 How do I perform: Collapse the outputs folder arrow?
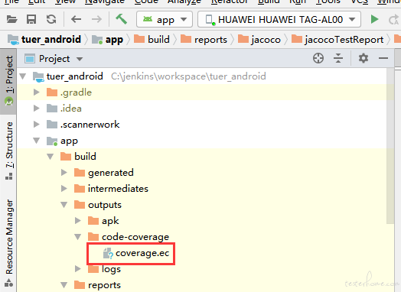[x=64, y=205]
